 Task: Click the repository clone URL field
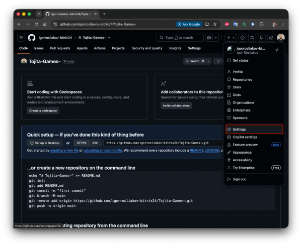click(x=163, y=143)
